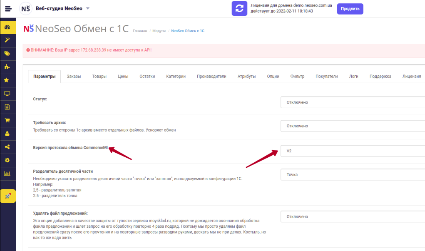
Task: Open the Удалять файл предложений dropdown
Action: [353, 216]
